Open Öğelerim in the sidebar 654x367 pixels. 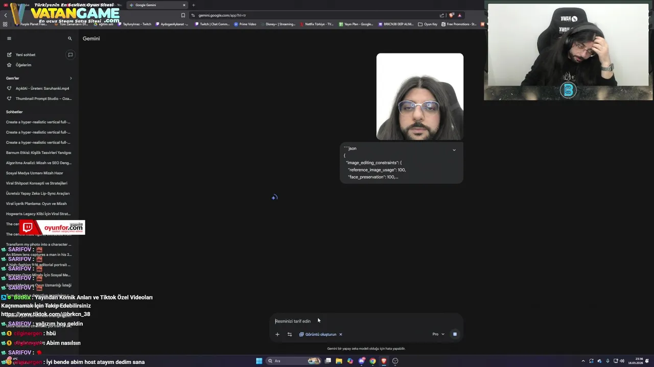[x=23, y=65]
